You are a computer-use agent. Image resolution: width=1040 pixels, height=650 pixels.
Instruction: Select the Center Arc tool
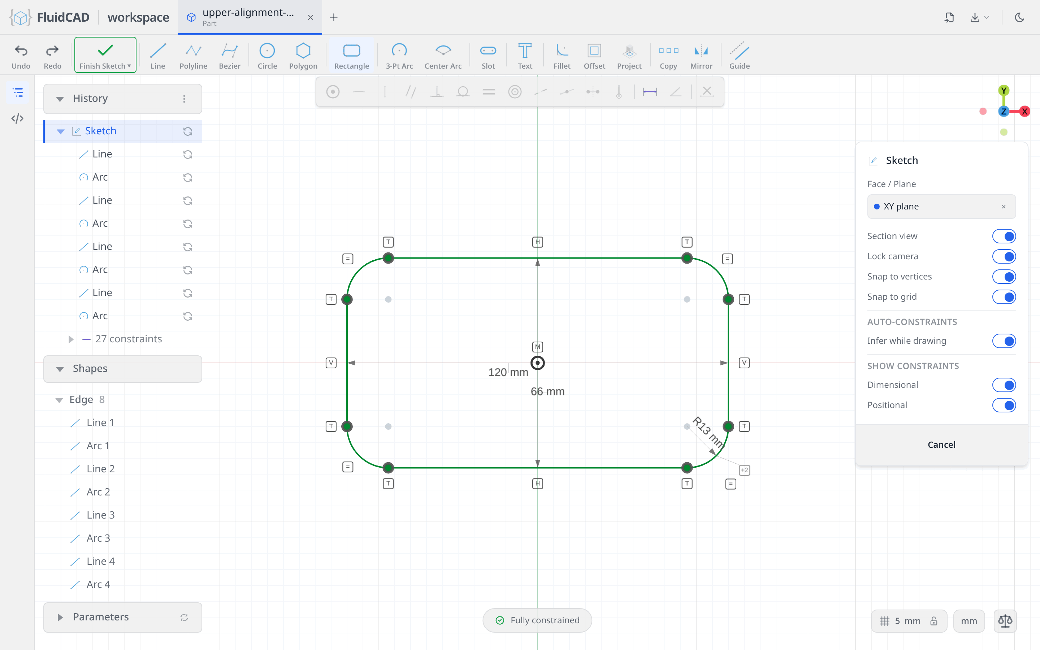tap(443, 56)
